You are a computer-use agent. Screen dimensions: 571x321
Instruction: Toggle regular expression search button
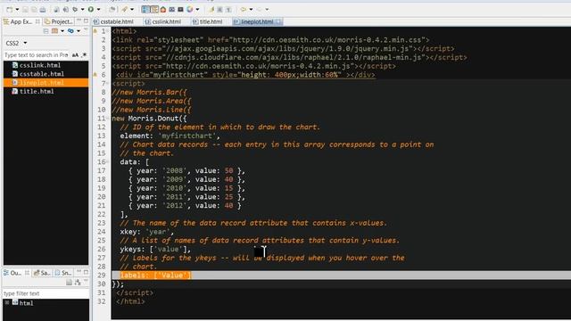[84, 55]
